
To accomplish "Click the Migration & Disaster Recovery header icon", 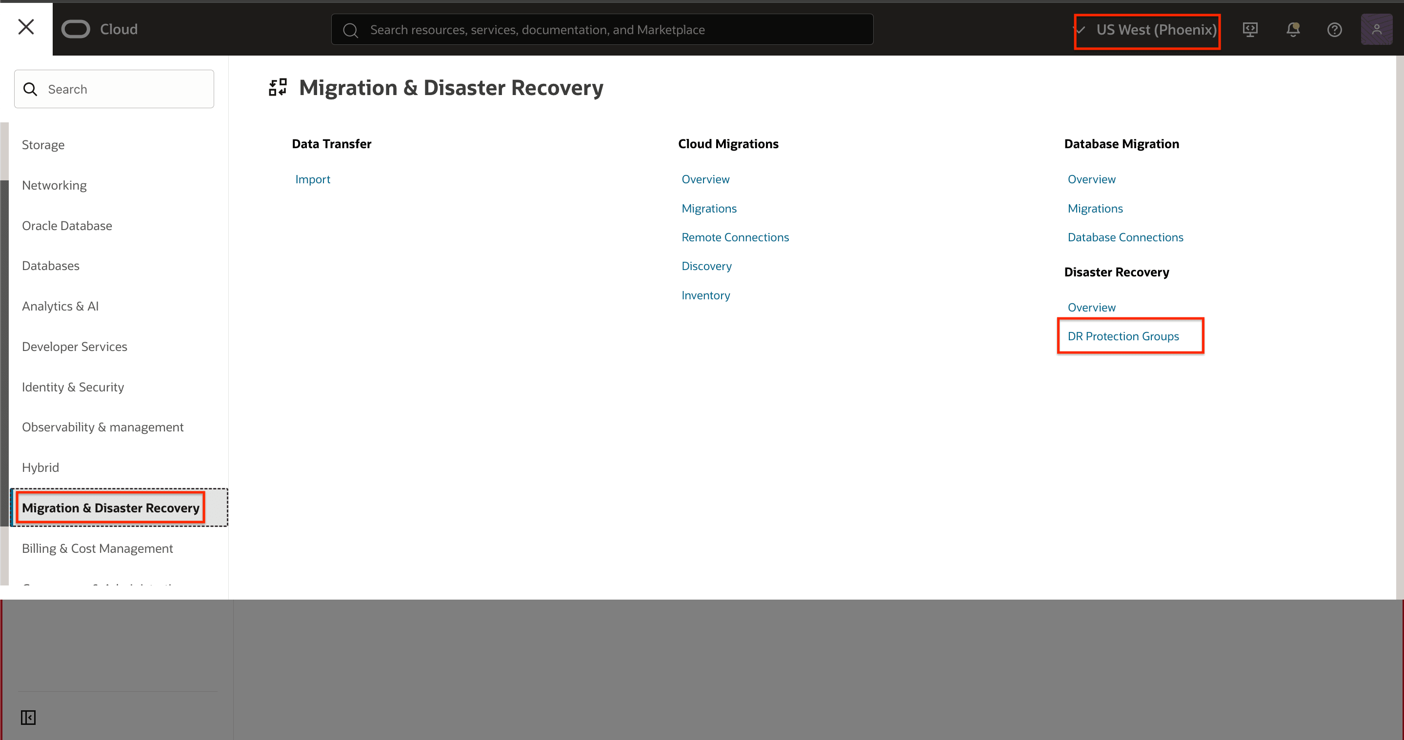I will [x=278, y=88].
